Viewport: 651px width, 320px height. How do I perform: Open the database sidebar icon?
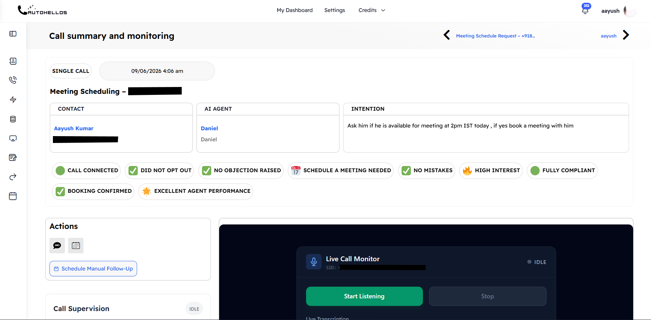[13, 119]
